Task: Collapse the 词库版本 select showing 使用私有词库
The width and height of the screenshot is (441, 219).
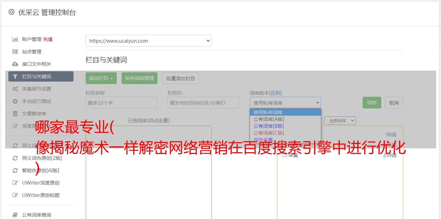Action: [x=285, y=103]
